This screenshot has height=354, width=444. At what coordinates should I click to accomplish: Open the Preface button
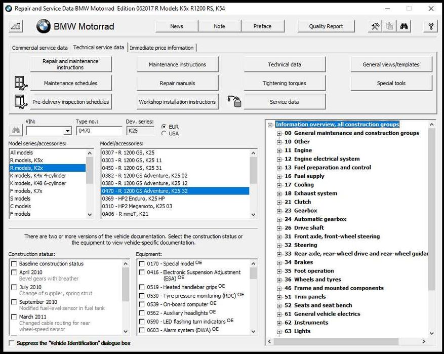(262, 26)
